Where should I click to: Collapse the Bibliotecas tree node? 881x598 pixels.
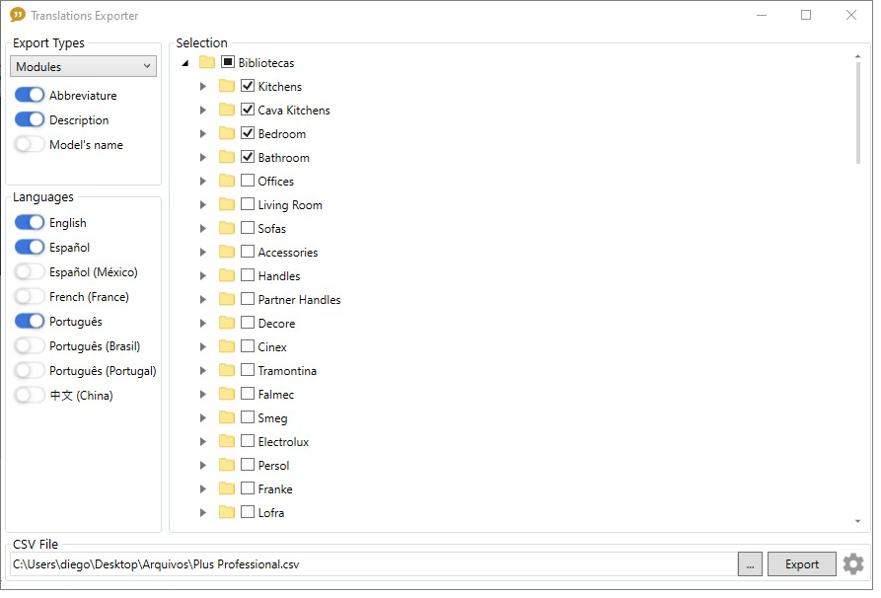coord(186,63)
